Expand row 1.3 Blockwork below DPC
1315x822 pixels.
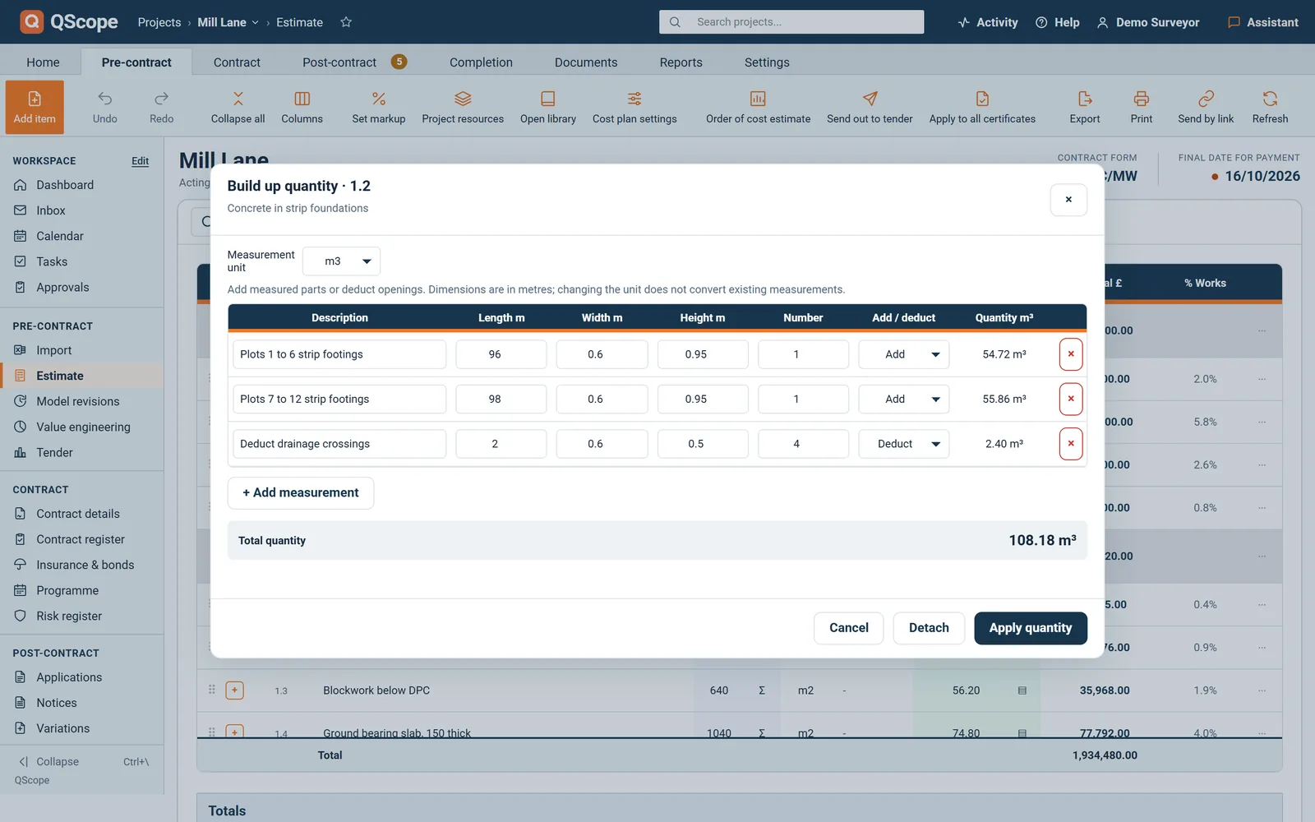pyautogui.click(x=234, y=690)
